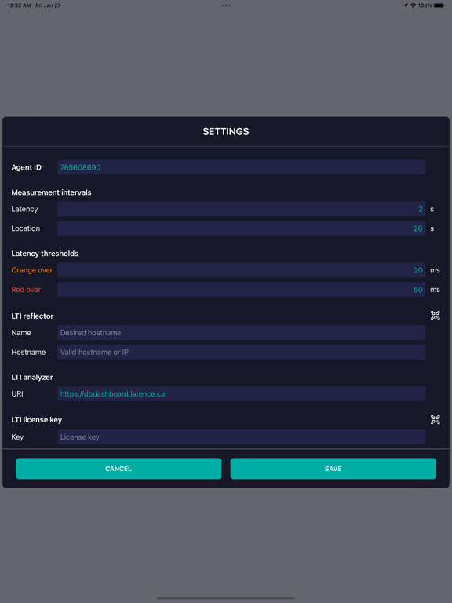Select the URI label
Screen dimensions: 452x603
tap(17, 394)
